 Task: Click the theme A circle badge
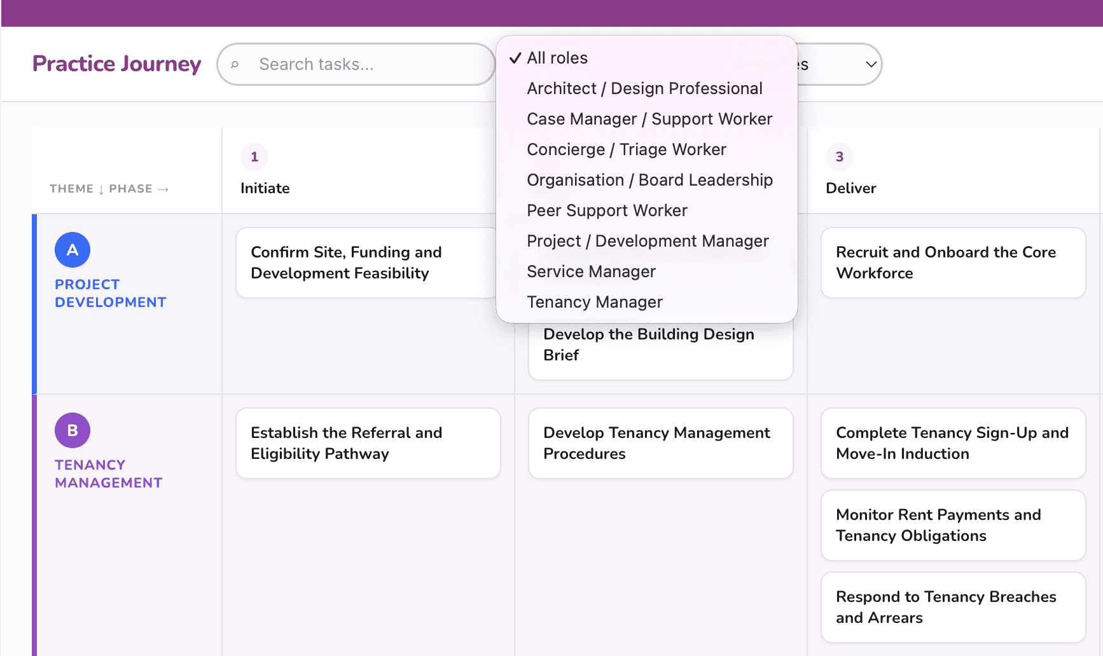(73, 250)
